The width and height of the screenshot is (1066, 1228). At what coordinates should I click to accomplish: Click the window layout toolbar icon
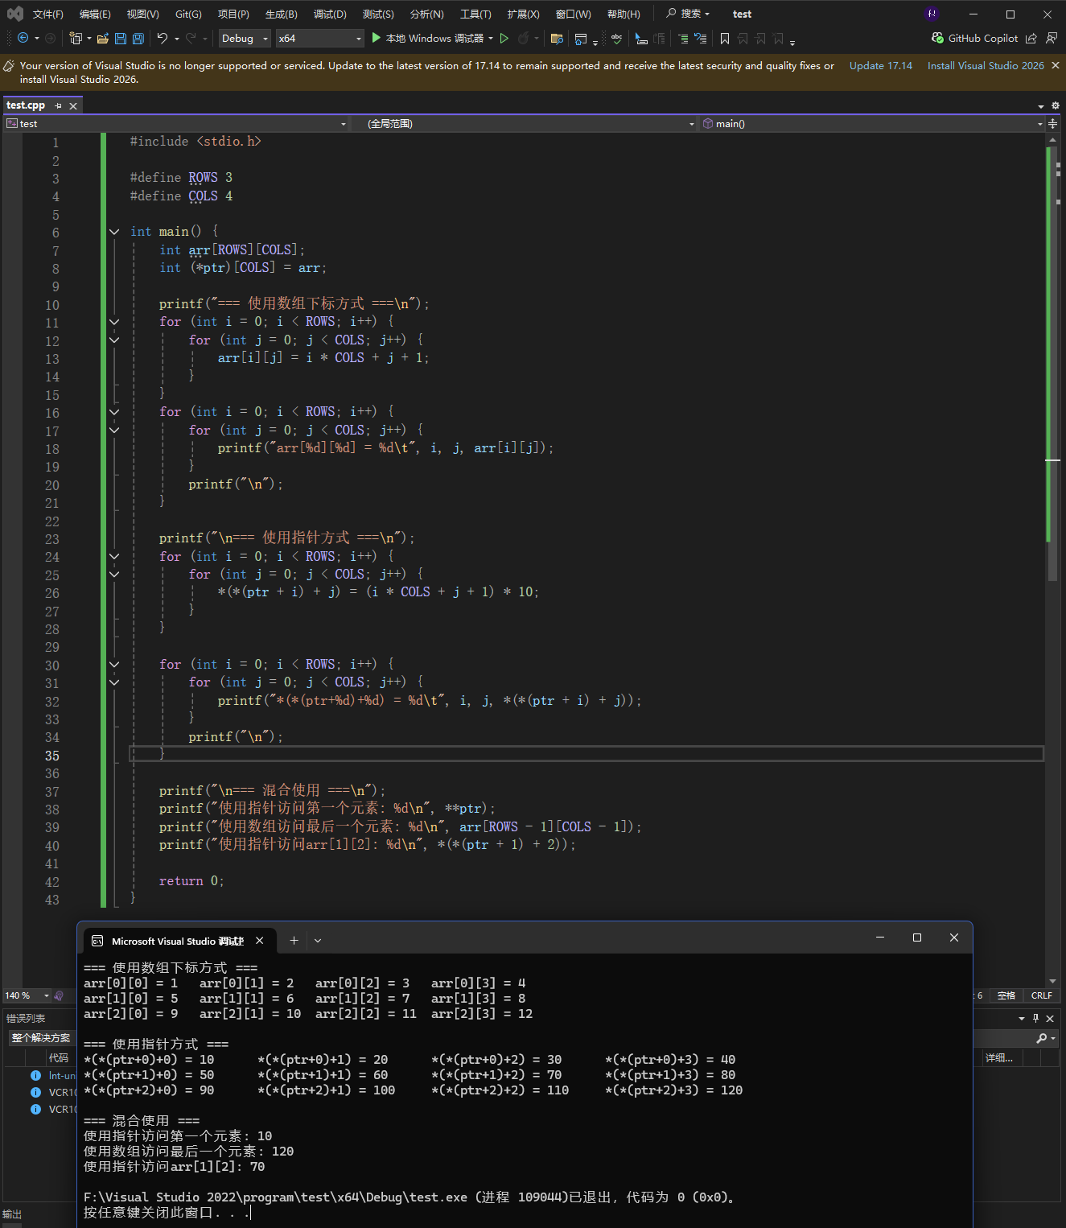[581, 38]
